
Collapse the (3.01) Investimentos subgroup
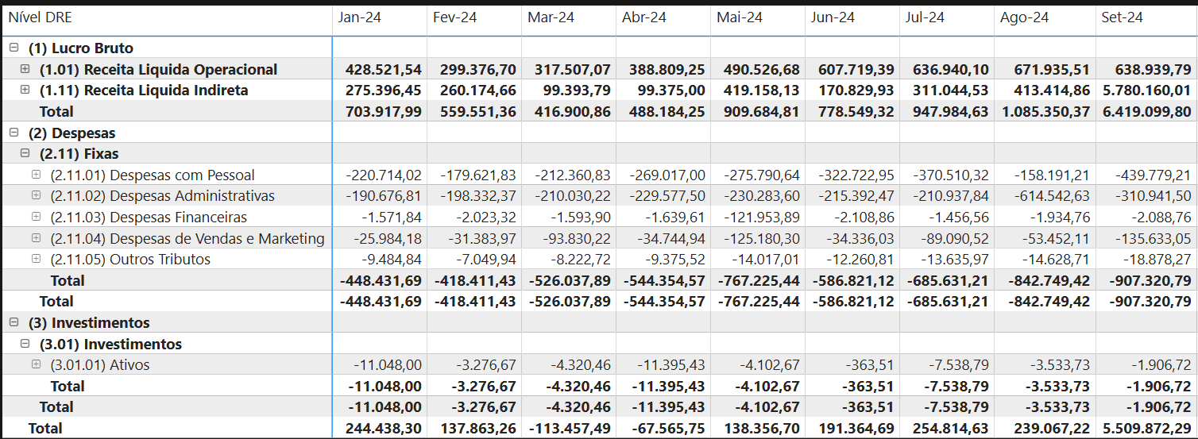(x=25, y=344)
